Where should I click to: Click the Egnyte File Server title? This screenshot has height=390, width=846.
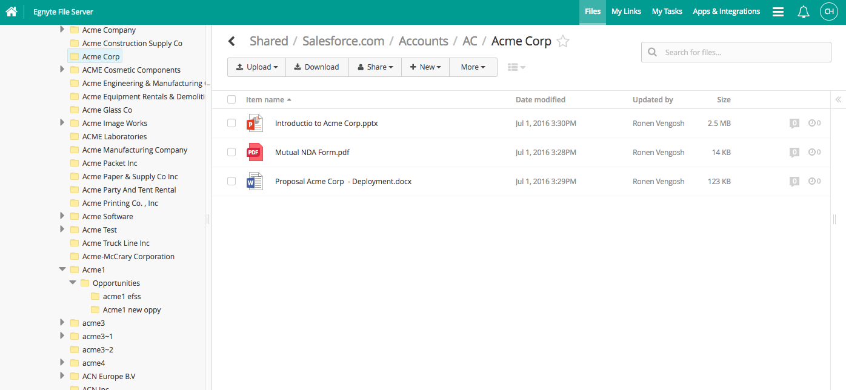63,12
